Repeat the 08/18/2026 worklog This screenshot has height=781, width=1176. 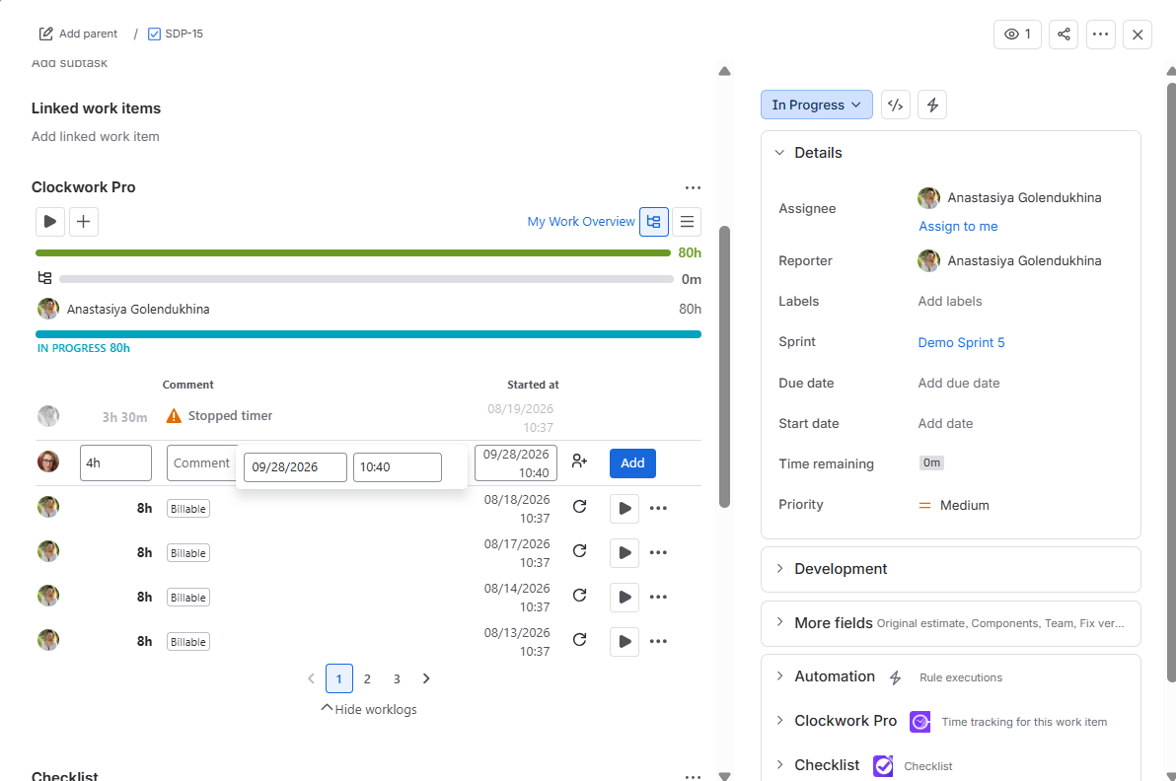coord(579,507)
